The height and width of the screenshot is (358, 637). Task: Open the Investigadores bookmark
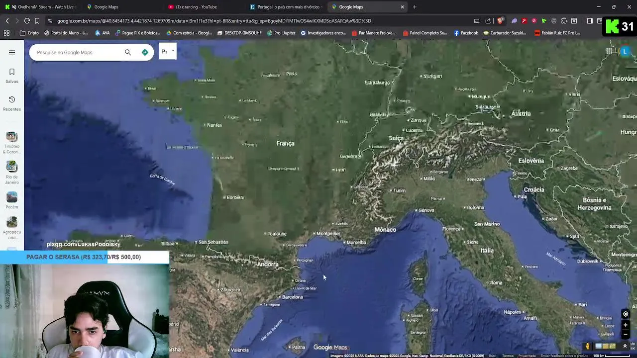pos(323,33)
